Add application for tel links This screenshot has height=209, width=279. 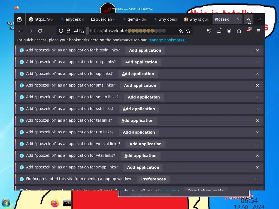pyautogui.click(x=137, y=121)
